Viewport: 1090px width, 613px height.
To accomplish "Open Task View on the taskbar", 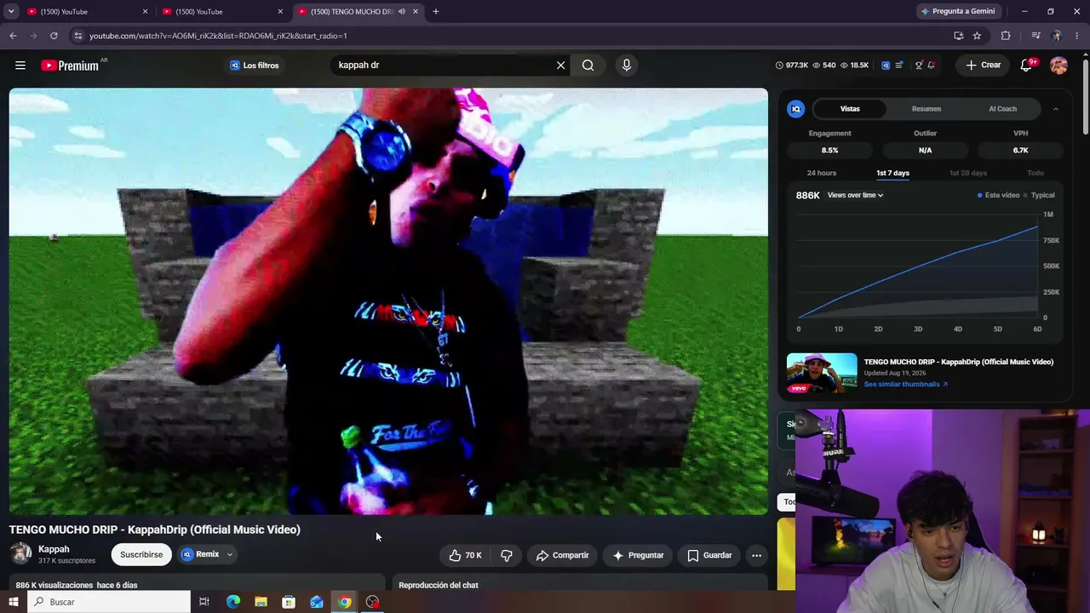I will pyautogui.click(x=204, y=602).
